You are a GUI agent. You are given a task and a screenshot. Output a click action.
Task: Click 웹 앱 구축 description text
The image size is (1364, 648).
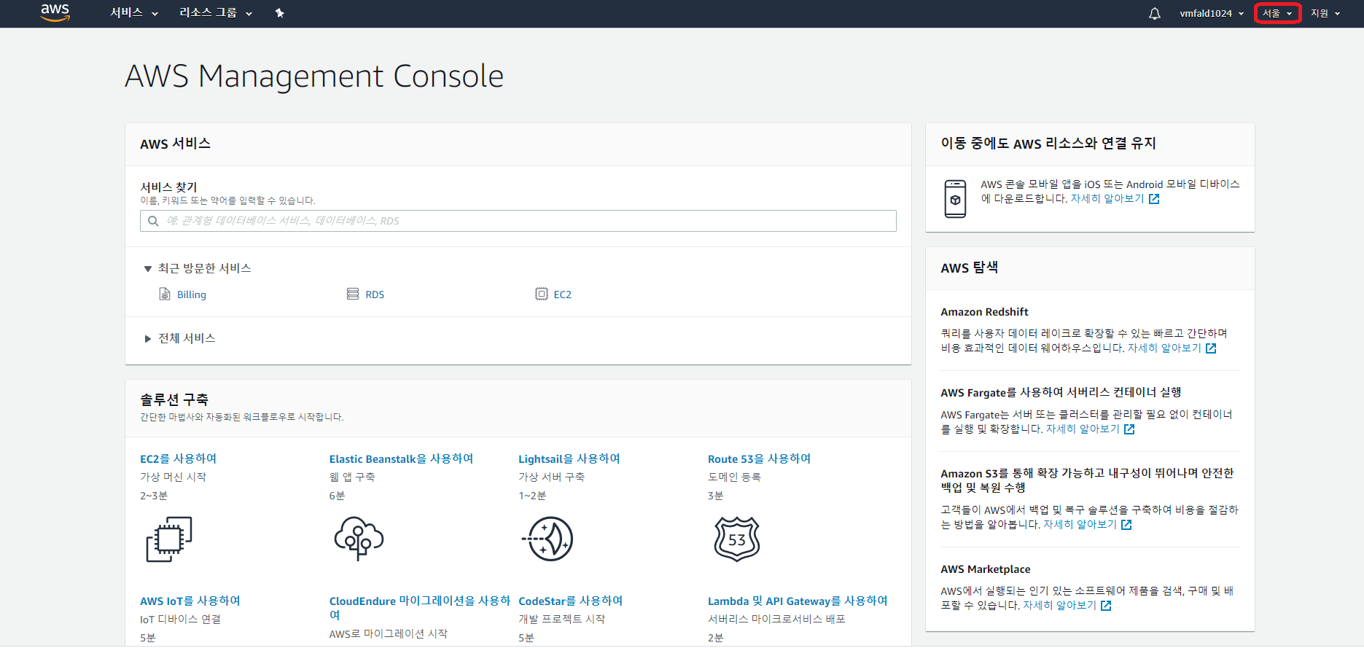pyautogui.click(x=352, y=477)
